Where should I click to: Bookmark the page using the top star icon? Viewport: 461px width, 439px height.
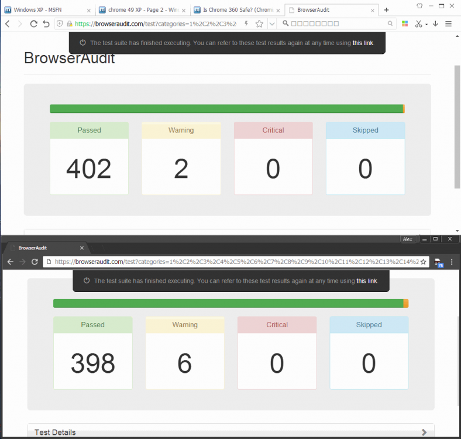(259, 23)
